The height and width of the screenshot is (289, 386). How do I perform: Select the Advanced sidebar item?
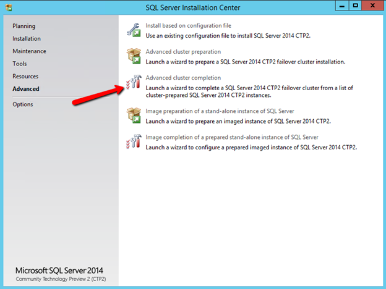[25, 89]
